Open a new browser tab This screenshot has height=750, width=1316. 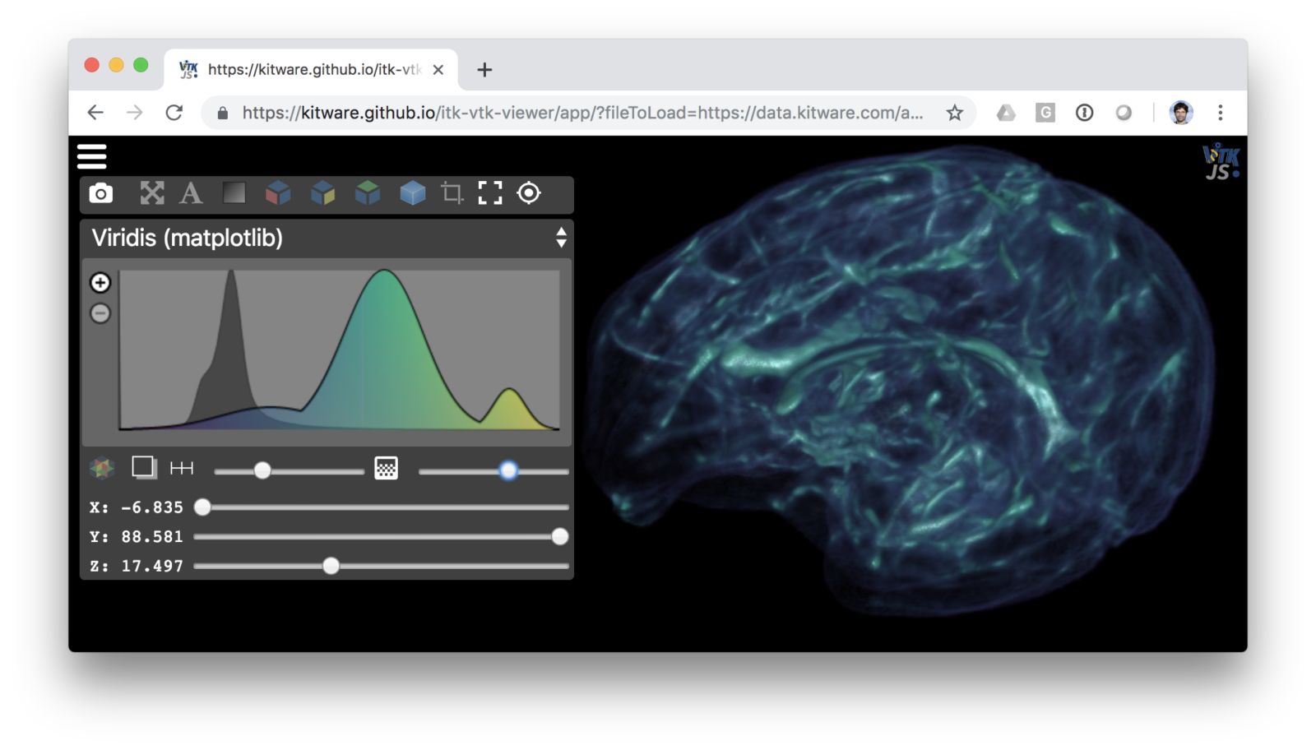tap(484, 70)
